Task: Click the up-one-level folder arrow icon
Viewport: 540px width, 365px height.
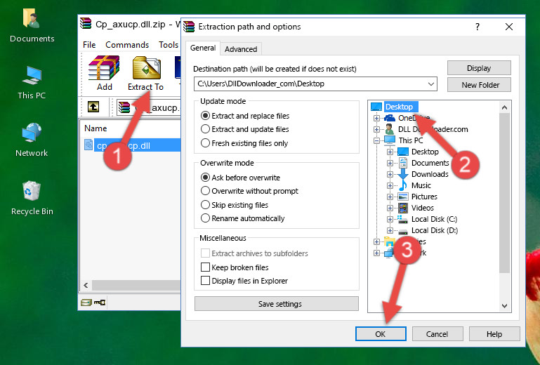Action: point(93,107)
